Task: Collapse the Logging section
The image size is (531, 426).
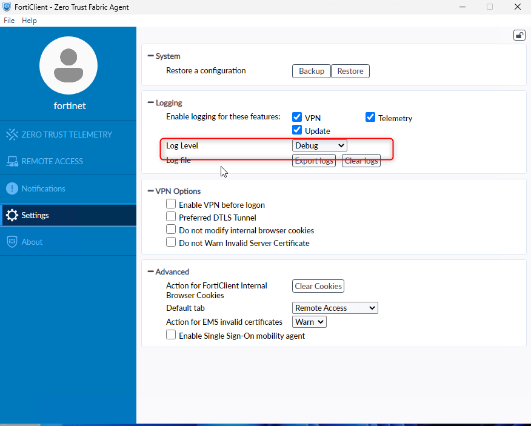Action: pos(151,102)
